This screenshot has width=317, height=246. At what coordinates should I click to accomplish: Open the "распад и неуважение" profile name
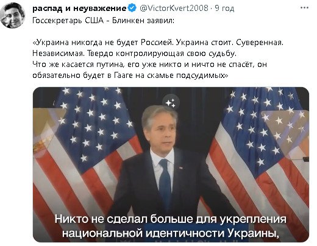coord(80,9)
